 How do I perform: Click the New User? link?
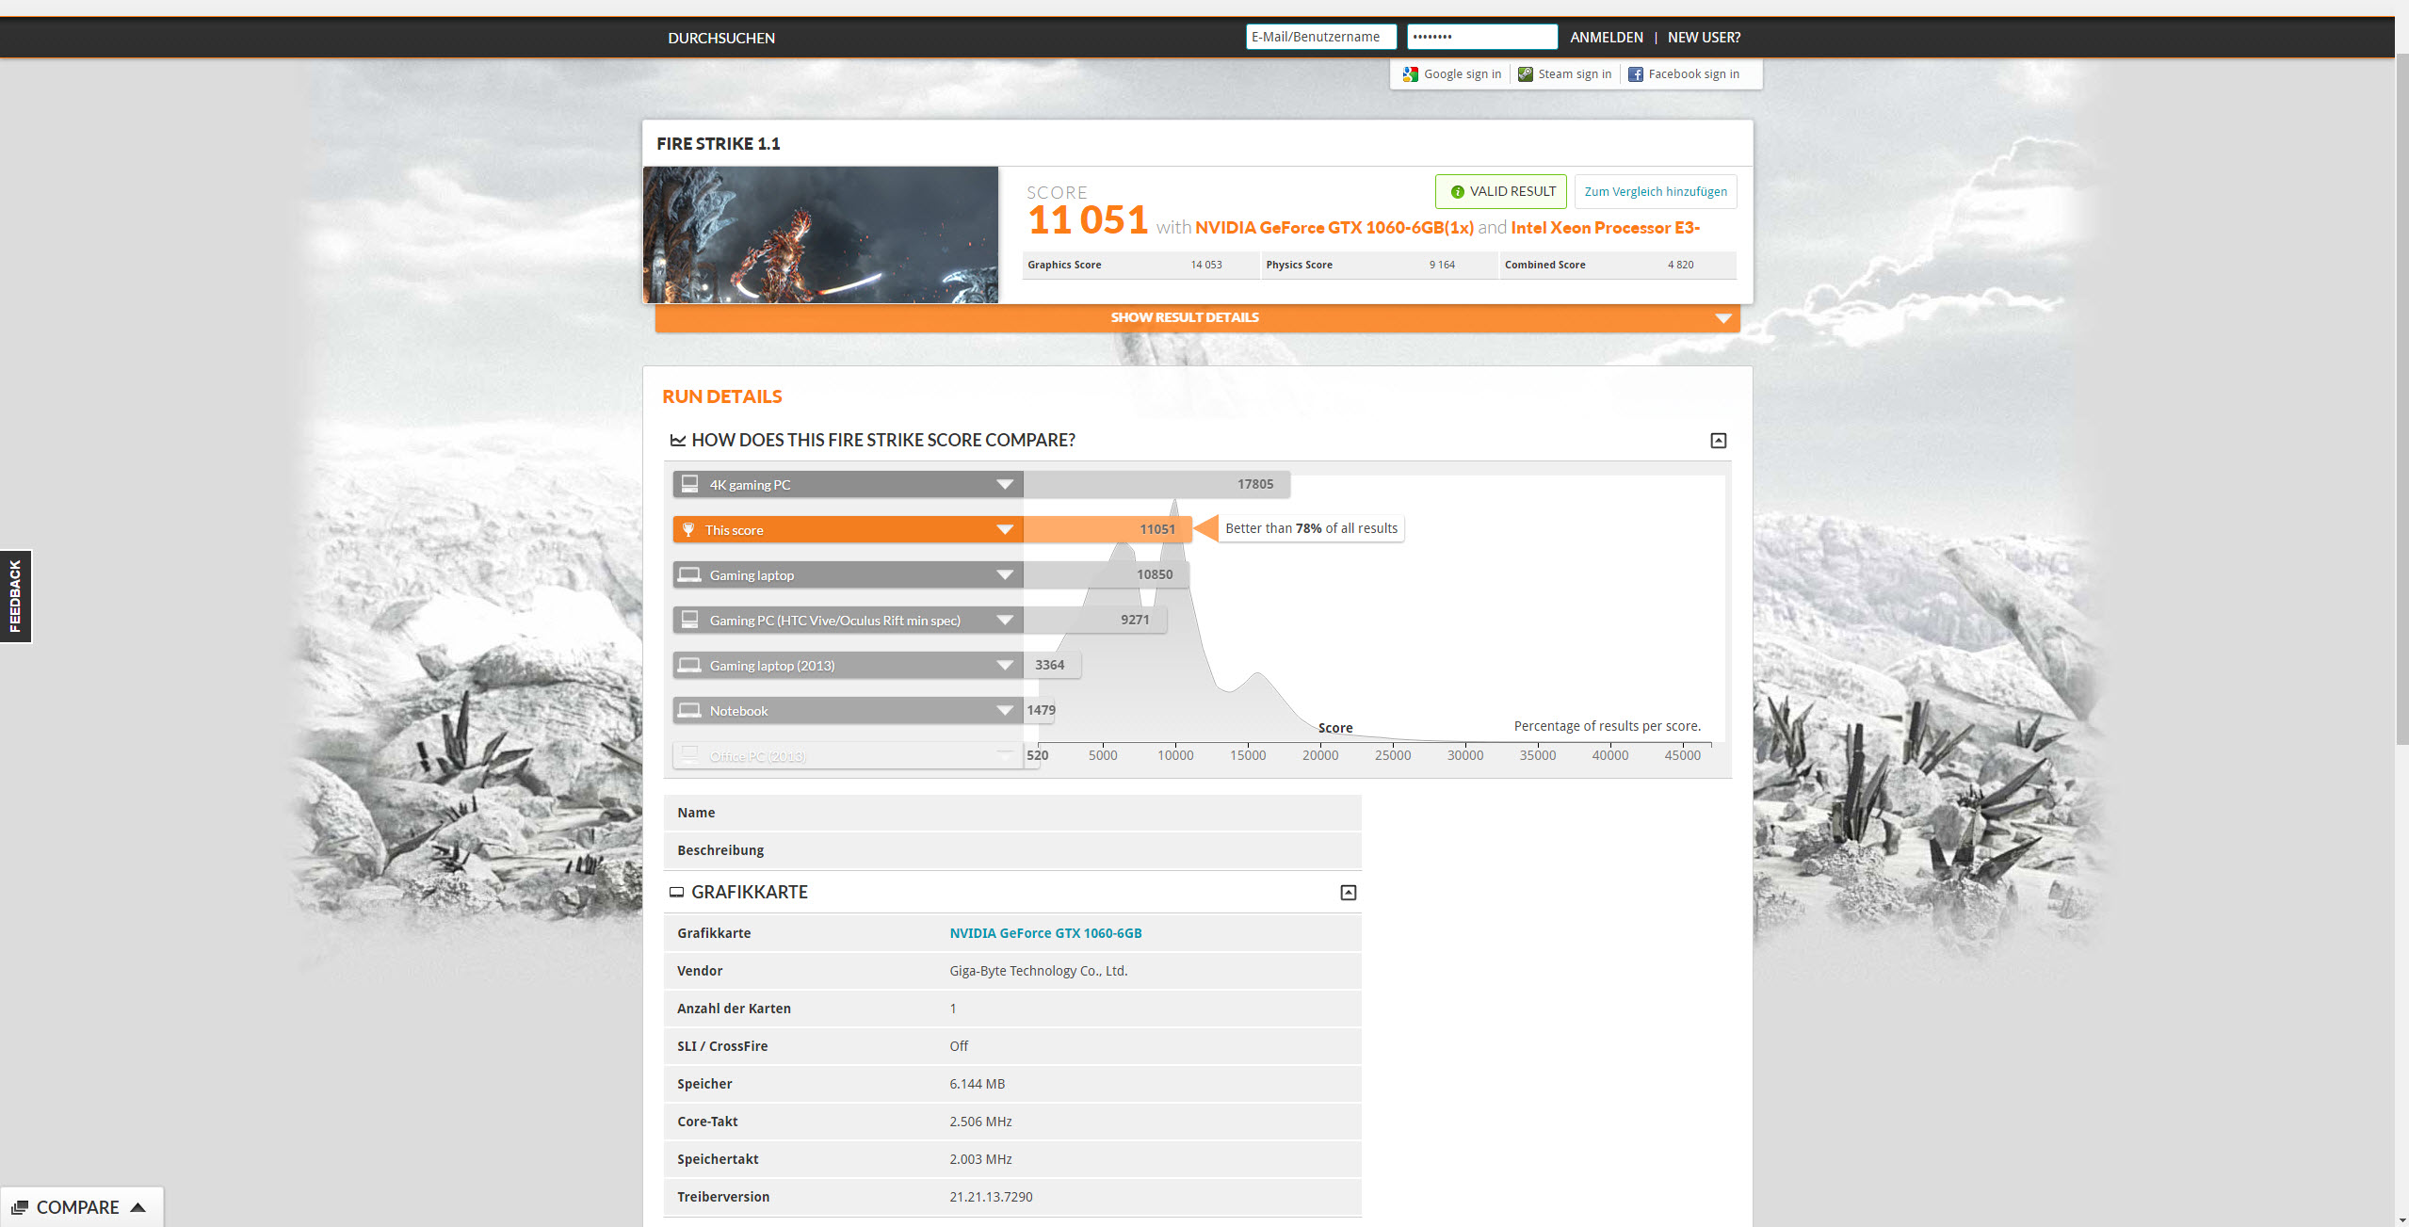click(x=1704, y=38)
